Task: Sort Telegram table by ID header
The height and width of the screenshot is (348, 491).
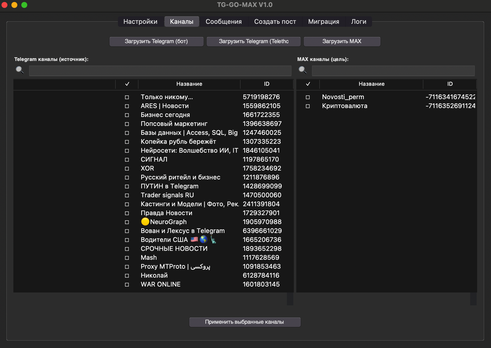Action: point(267,84)
